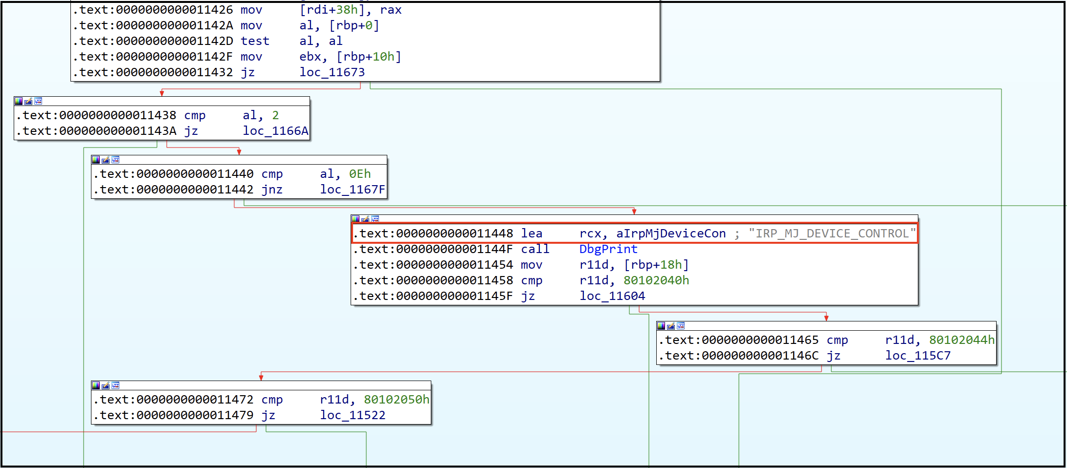Click third header icon on the 80102044h node
Viewport: 1067px width, 468px height.
coord(681,326)
